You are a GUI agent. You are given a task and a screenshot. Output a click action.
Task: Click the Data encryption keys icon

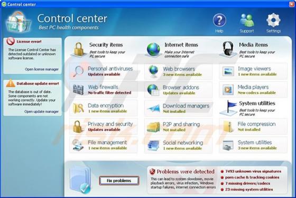point(78,108)
